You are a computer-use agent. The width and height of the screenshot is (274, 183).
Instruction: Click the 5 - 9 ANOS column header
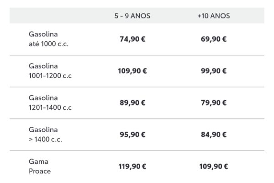point(132,16)
